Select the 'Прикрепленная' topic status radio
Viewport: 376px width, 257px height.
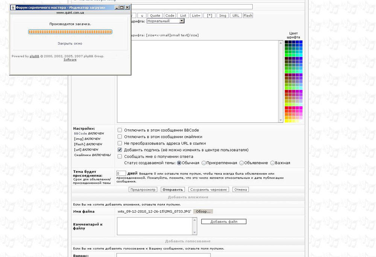[203, 163]
